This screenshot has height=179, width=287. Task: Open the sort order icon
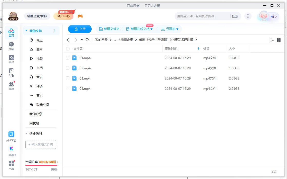click(272, 40)
